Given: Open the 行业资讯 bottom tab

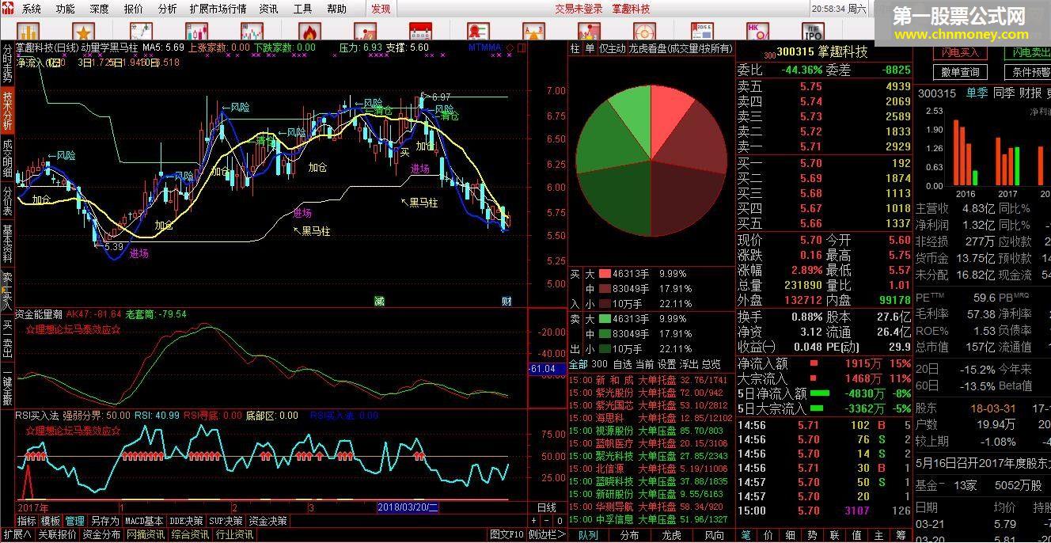Looking at the screenshot, I should 234,535.
